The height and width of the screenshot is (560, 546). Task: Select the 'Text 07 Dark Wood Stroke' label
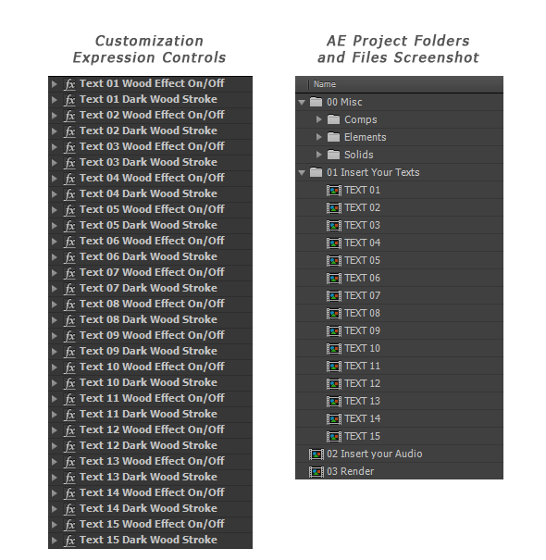coord(148,288)
